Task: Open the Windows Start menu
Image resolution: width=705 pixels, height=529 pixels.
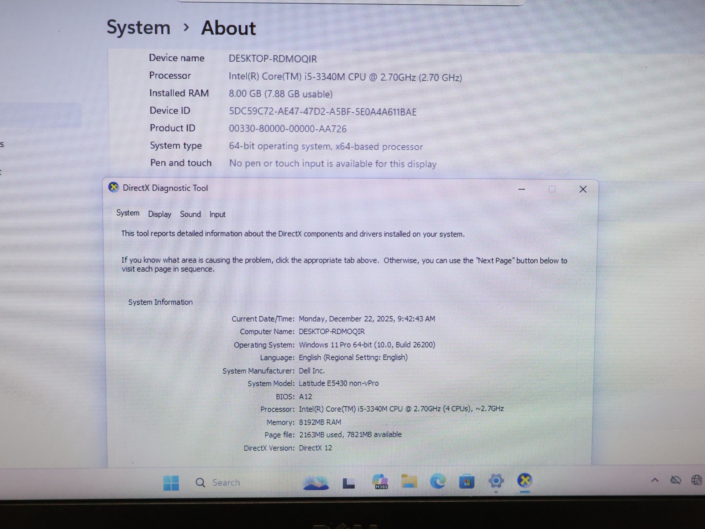Action: pyautogui.click(x=171, y=483)
